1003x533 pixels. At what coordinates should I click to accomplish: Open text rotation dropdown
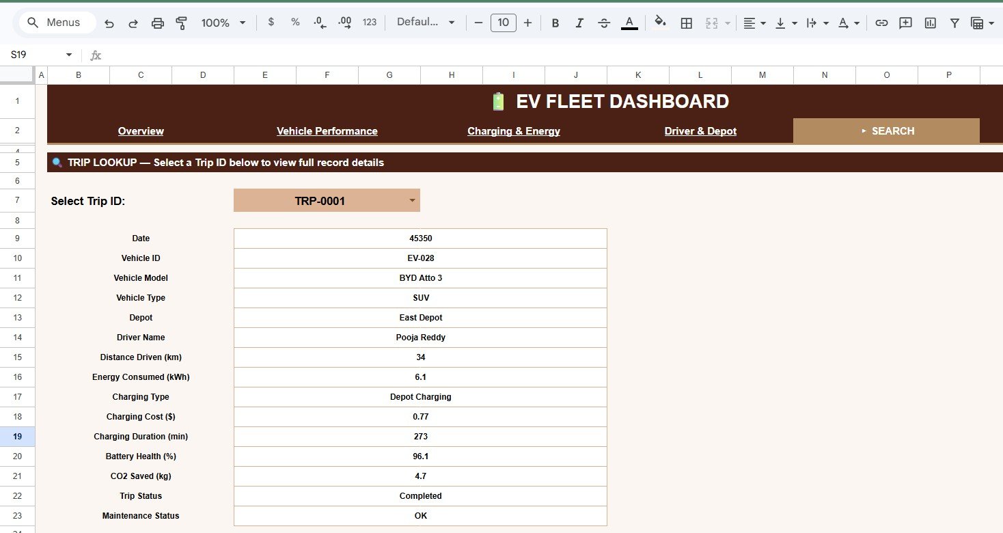click(x=849, y=23)
